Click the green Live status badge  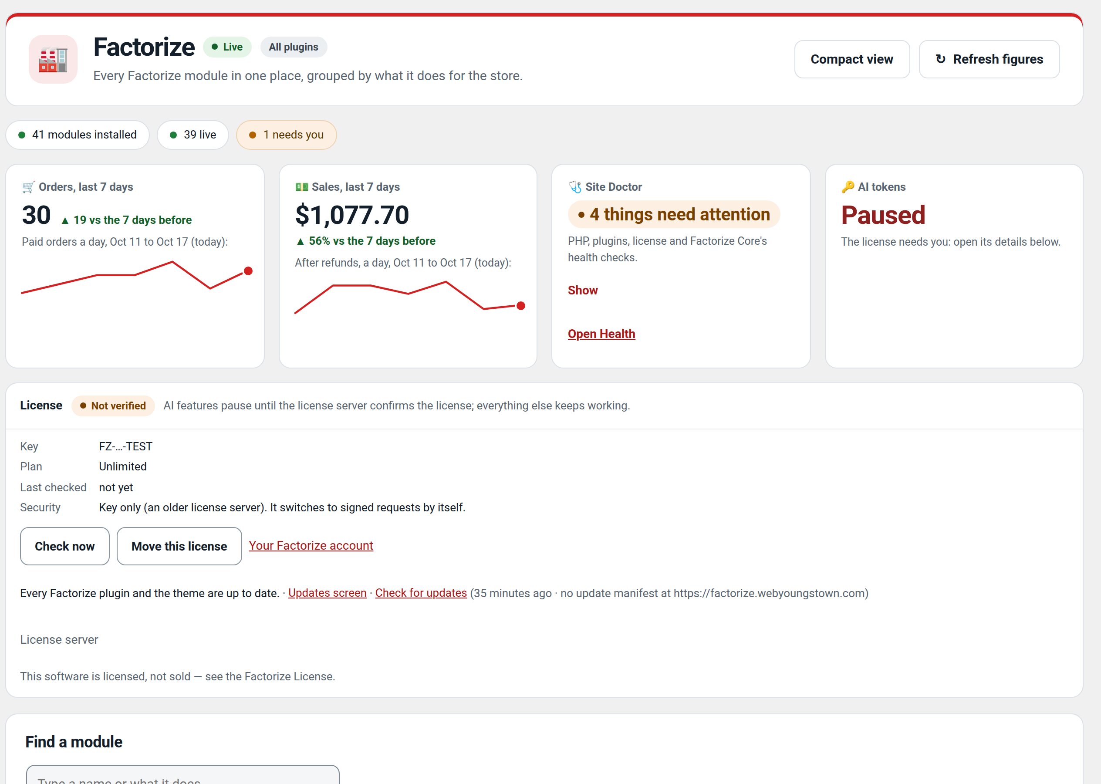coord(227,47)
